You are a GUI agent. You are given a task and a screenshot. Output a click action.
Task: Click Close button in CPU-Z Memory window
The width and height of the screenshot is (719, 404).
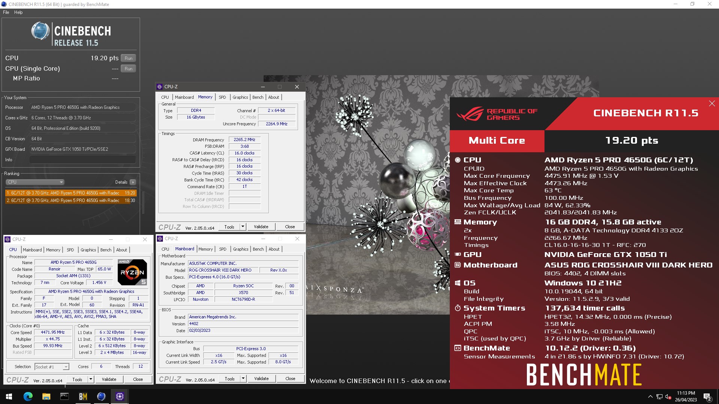tap(290, 227)
